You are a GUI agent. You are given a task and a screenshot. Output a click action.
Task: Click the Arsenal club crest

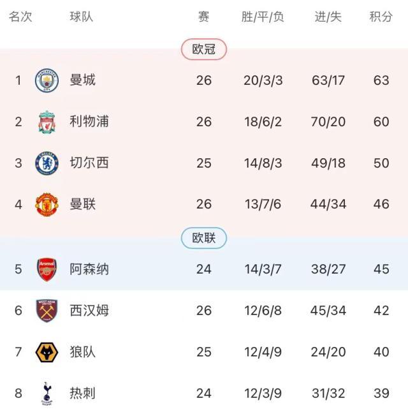click(x=47, y=269)
